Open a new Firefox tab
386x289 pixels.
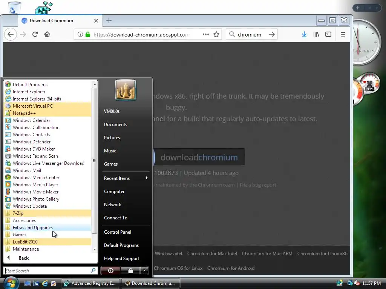tap(109, 20)
